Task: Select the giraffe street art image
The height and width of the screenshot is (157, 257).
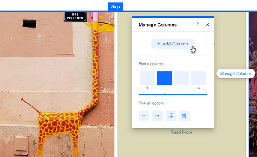Action: (57, 84)
